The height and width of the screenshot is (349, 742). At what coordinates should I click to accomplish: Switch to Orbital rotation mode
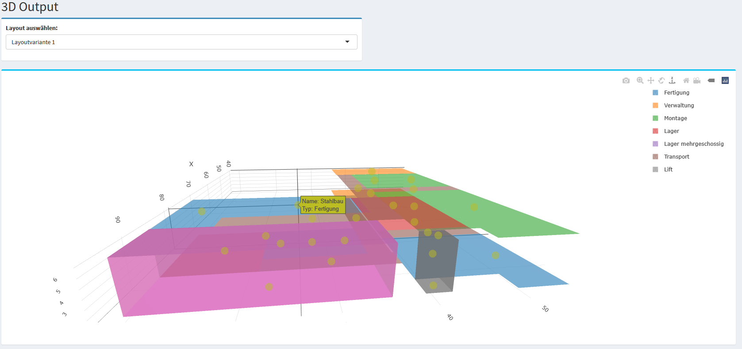[661, 80]
